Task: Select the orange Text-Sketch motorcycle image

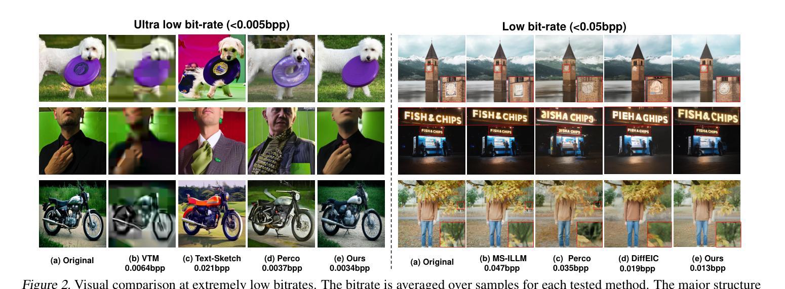Action: 212,214
